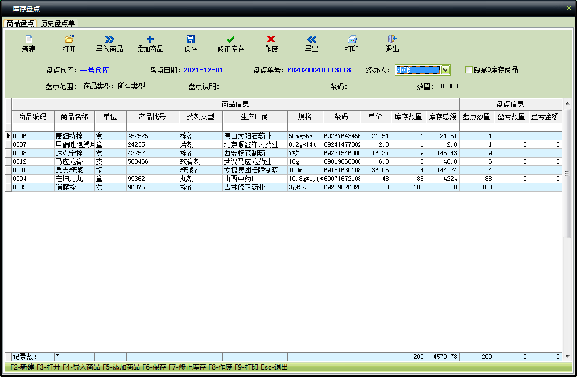Click the 盈亏金额 column header
The width and height of the screenshot is (577, 377).
coord(545,117)
